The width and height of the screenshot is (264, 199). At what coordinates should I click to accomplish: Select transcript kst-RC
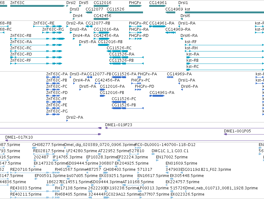pyautogui.click(x=193, y=67)
